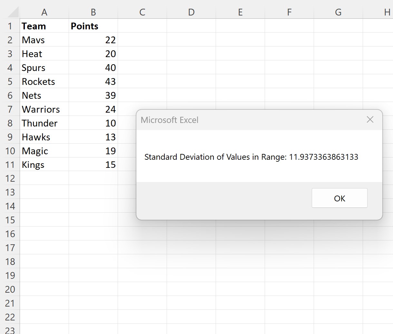Click the select-all corner triangle
Image resolution: width=393 pixels, height=334 pixels.
[13, 12]
